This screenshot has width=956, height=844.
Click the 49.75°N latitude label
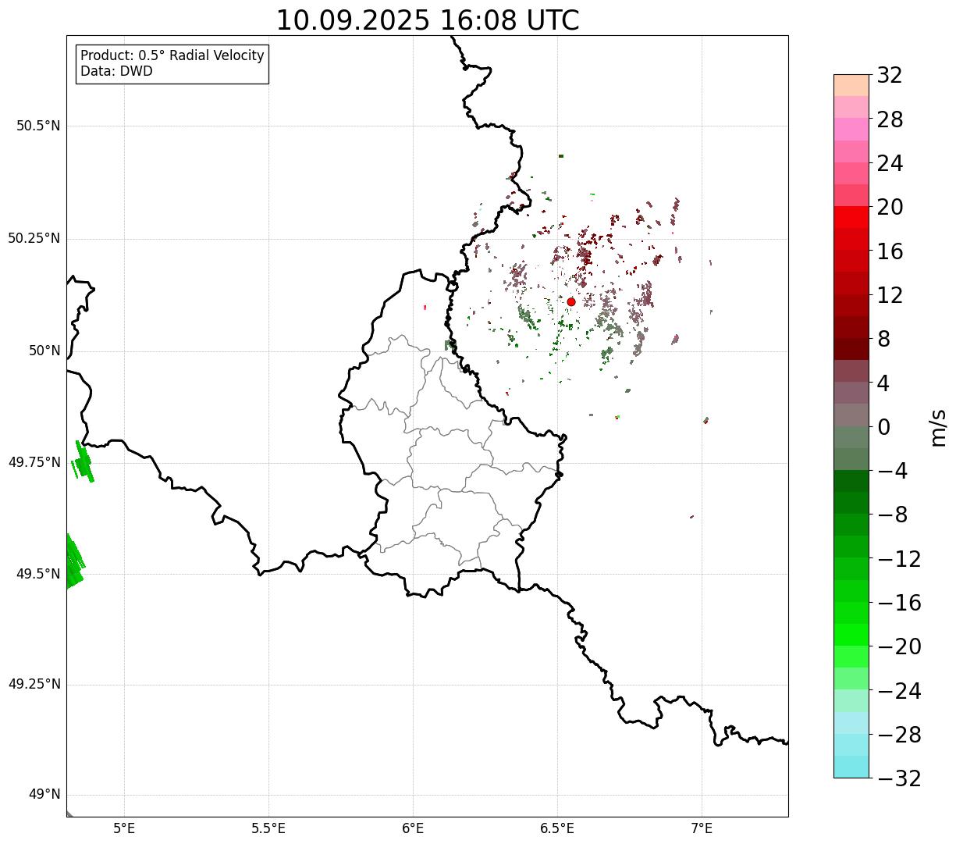pyautogui.click(x=34, y=462)
